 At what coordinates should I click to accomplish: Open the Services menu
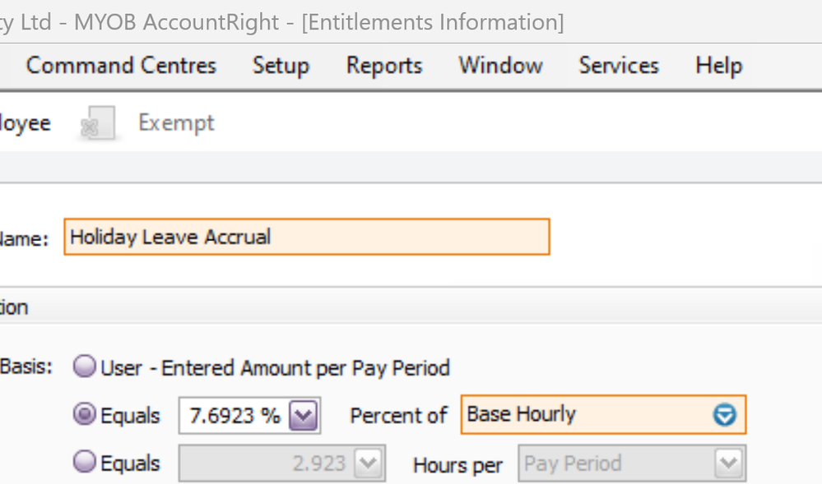pyautogui.click(x=619, y=66)
